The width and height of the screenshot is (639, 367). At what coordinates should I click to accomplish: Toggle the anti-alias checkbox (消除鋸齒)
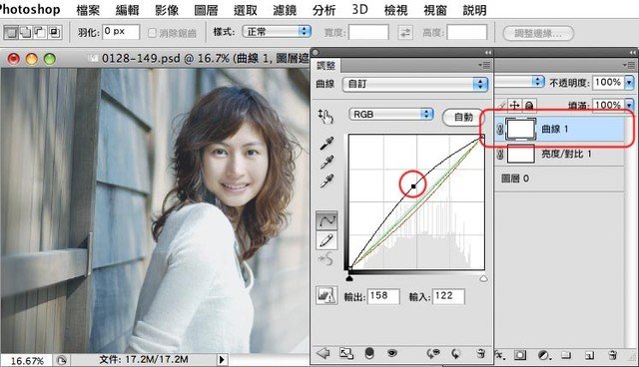click(x=152, y=33)
